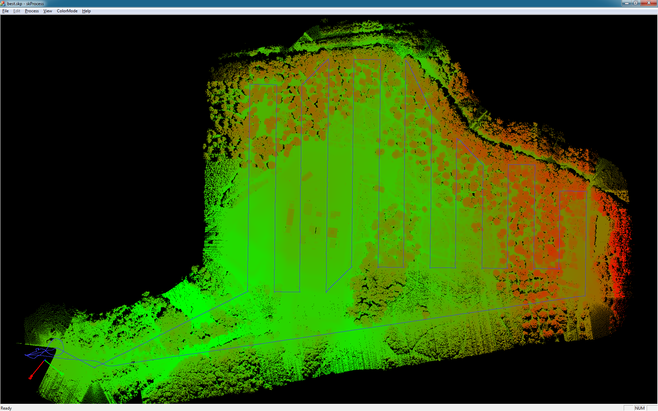The image size is (658, 411).
Task: Expand the Help menu
Action: [86, 11]
